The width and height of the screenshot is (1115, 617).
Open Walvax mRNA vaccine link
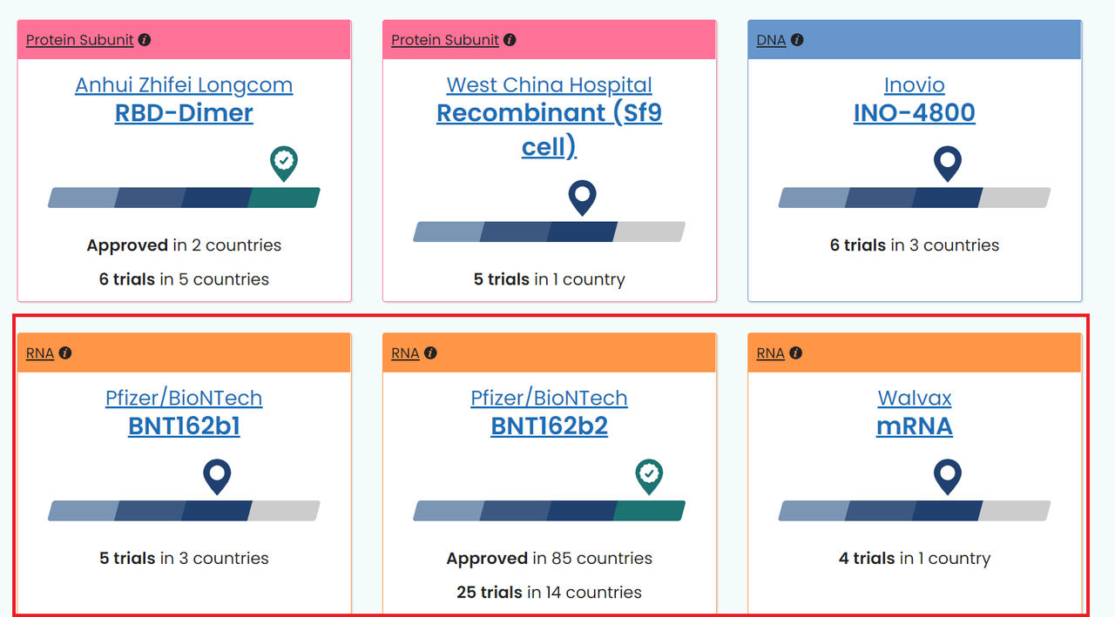[x=915, y=426]
